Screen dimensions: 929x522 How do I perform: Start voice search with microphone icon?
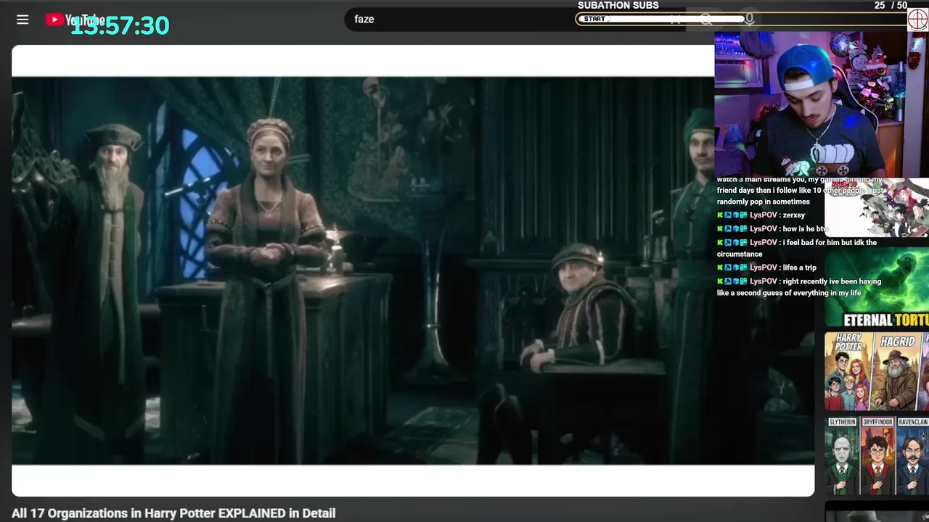749,19
